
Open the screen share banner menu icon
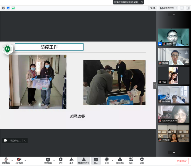(x=142, y=2)
